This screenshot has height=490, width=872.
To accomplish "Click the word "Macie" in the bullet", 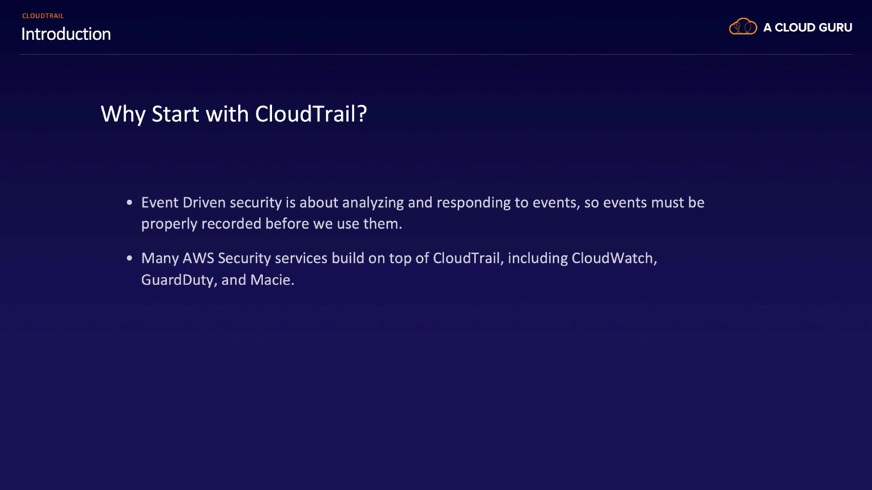I will pos(270,280).
